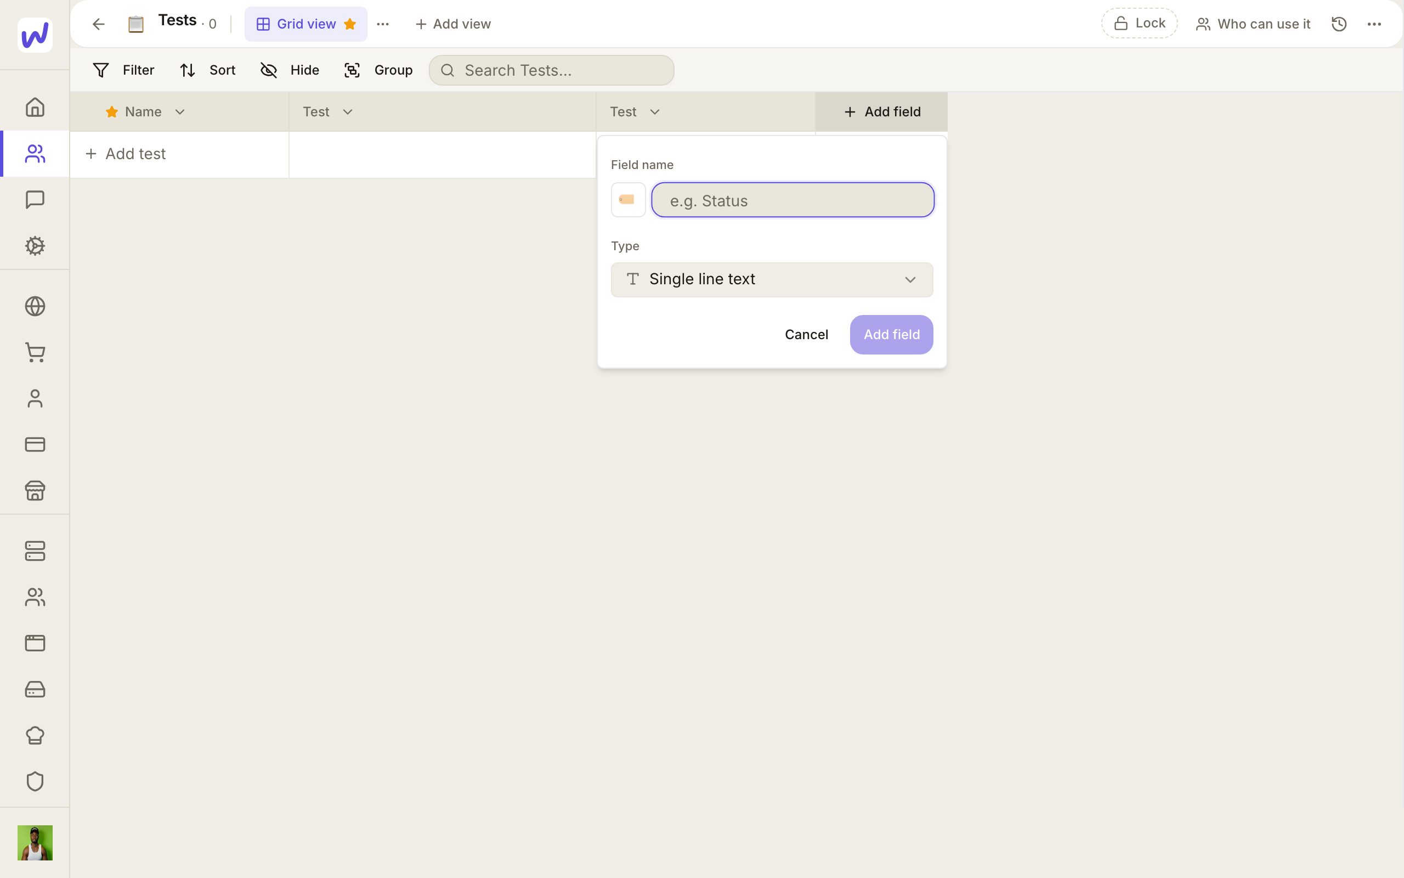Toggle the Lock button
The height and width of the screenshot is (878, 1404).
[x=1140, y=23]
